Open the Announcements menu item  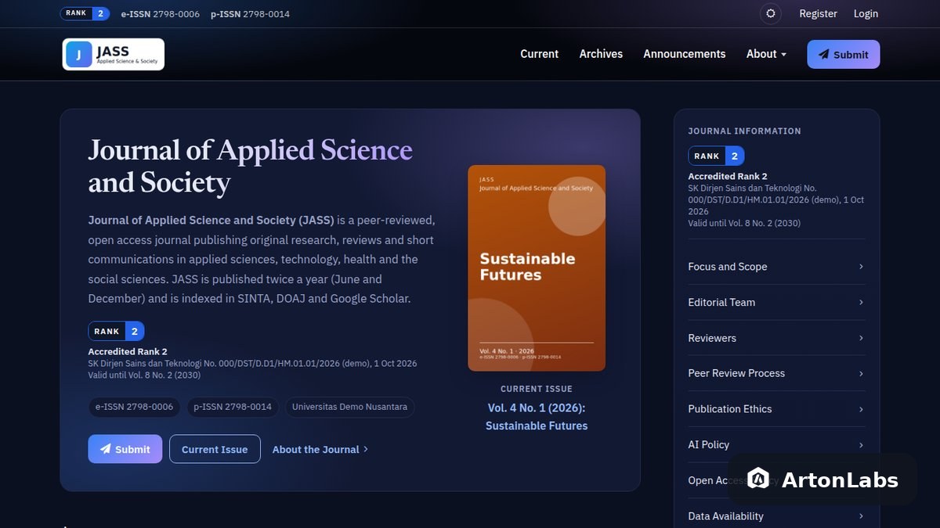click(685, 54)
